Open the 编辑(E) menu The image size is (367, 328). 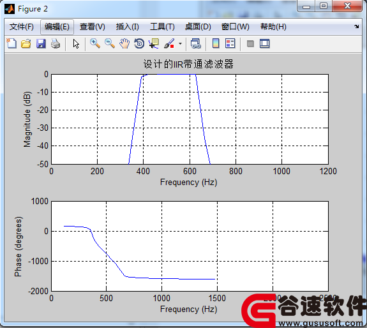[57, 27]
